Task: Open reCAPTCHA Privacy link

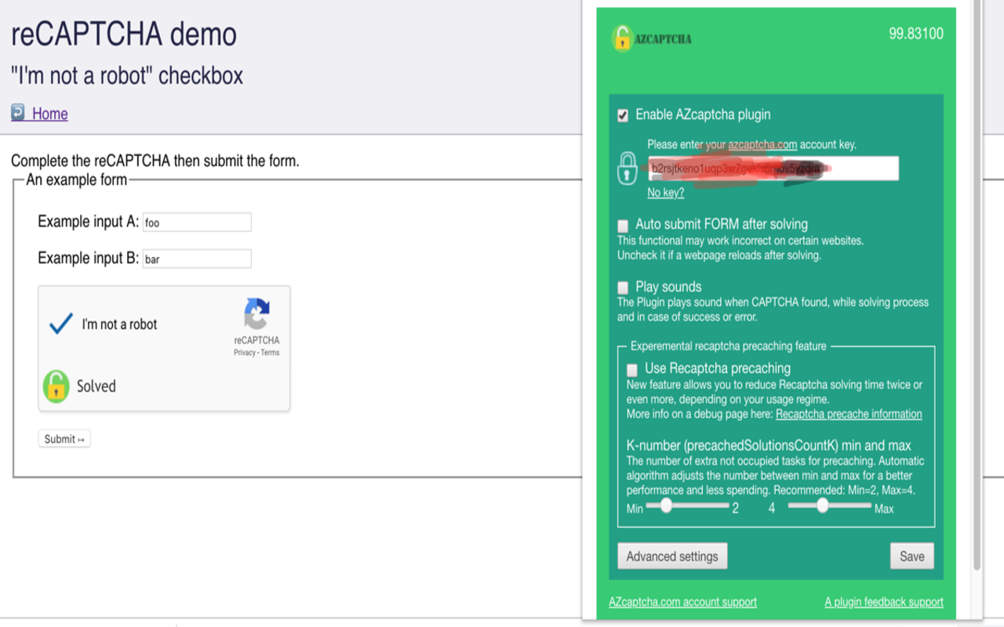Action: pyautogui.click(x=245, y=353)
